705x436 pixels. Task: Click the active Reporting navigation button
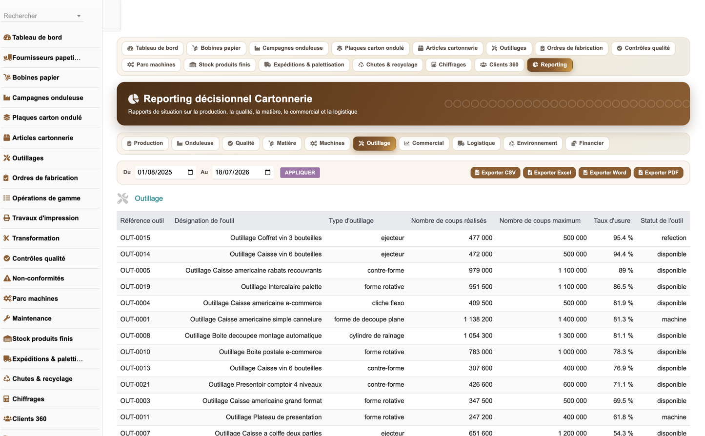point(550,65)
